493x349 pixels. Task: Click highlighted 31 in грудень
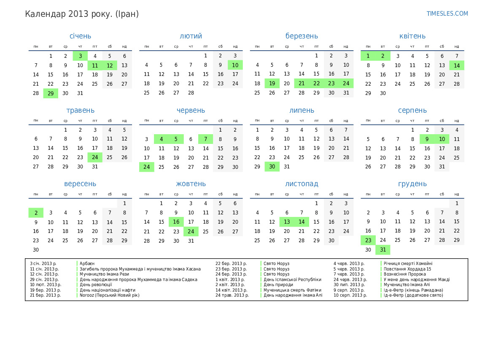pos(383,250)
